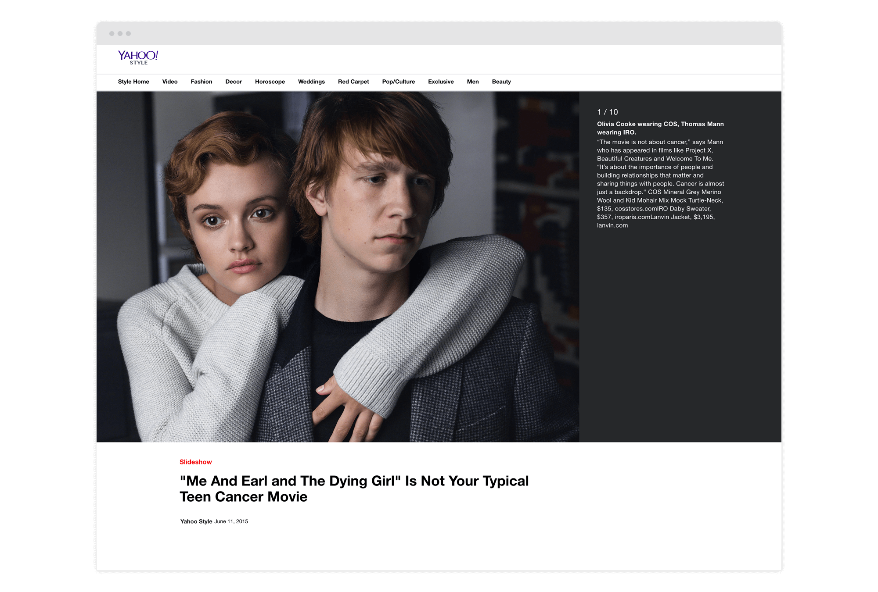This screenshot has height=592, width=878.
Task: Click the Pop/Culture menu icon
Action: (397, 81)
